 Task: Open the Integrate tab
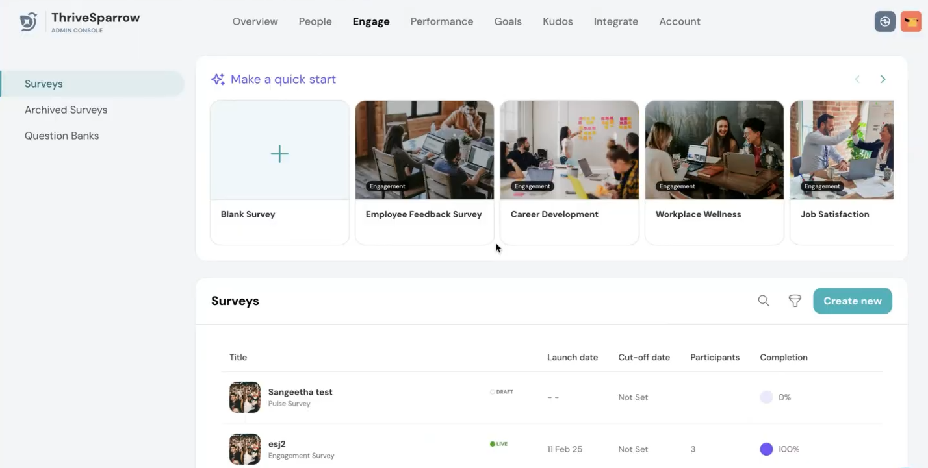(616, 21)
